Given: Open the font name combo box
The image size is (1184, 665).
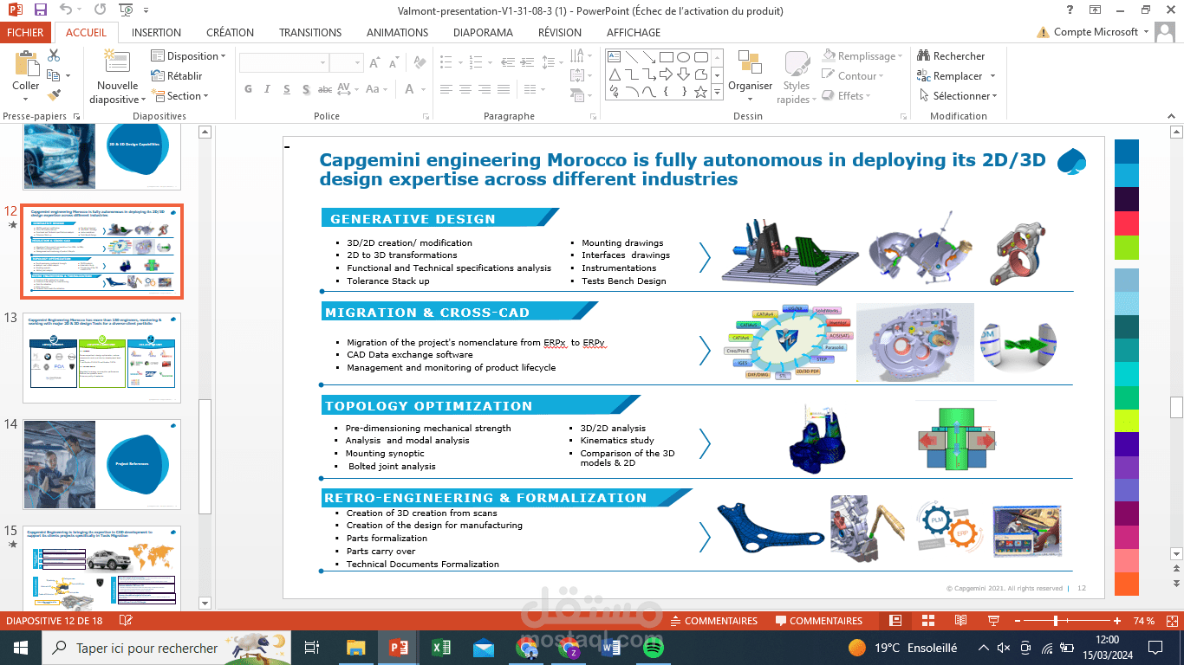Looking at the screenshot, I should tap(283, 63).
